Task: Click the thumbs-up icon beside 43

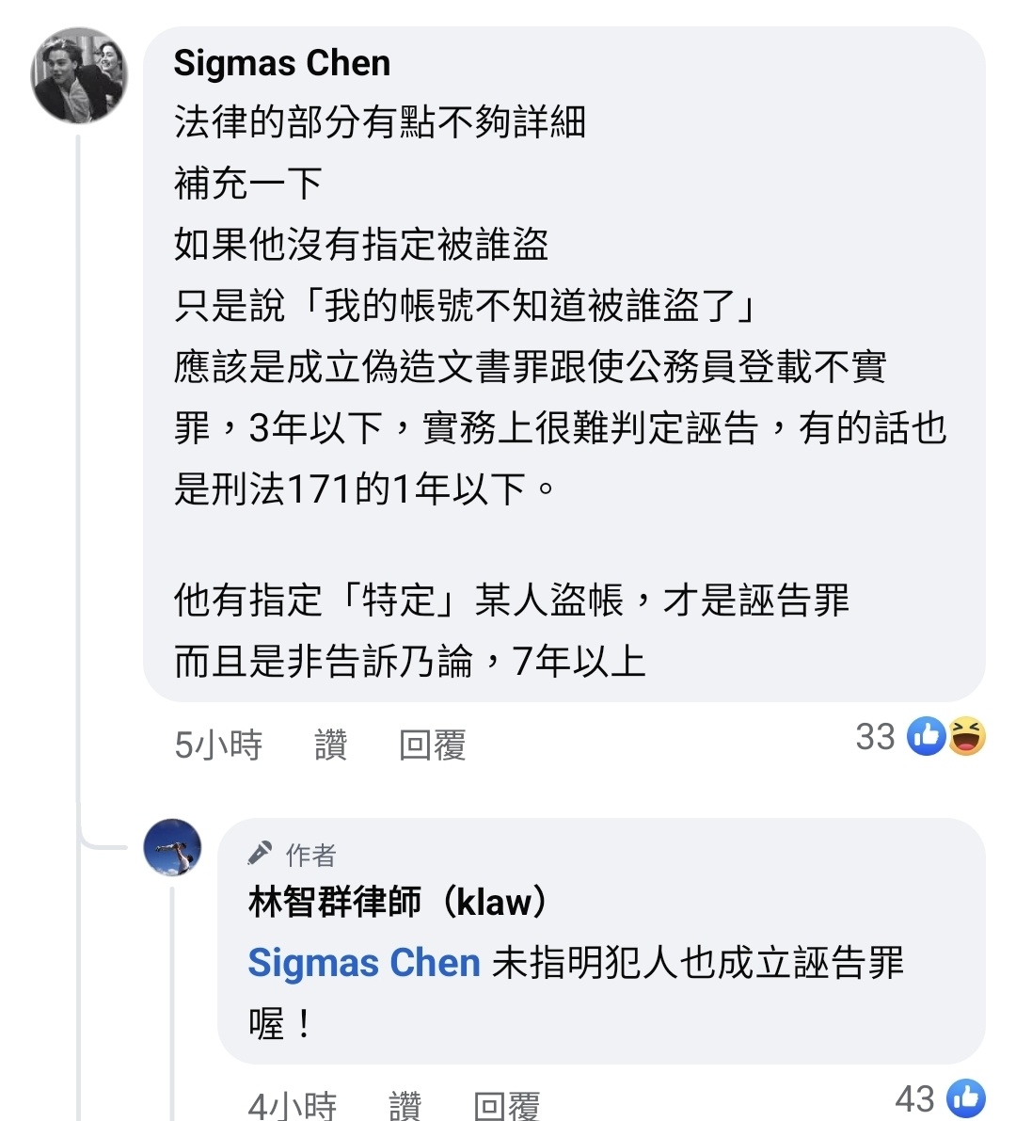Action: (x=966, y=1098)
